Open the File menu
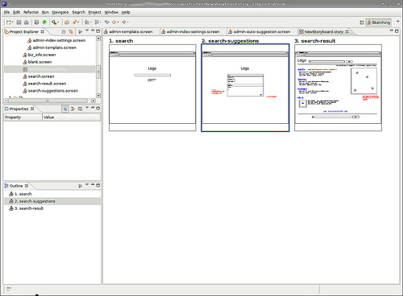This screenshot has width=403, height=296. (x=6, y=12)
